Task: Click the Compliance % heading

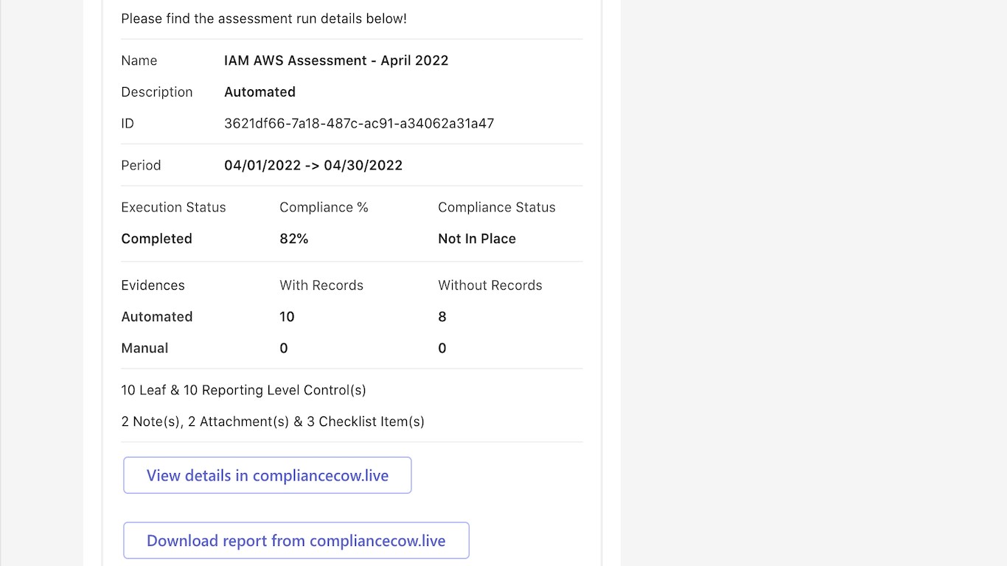Action: 324,207
